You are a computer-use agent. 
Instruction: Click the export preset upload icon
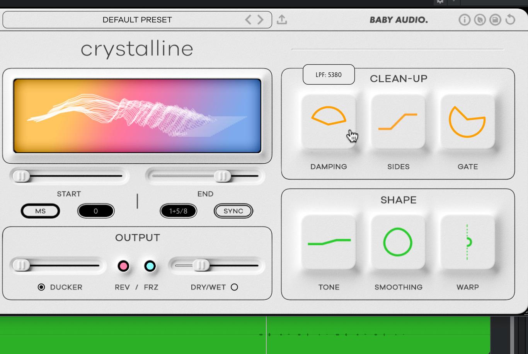pyautogui.click(x=282, y=19)
